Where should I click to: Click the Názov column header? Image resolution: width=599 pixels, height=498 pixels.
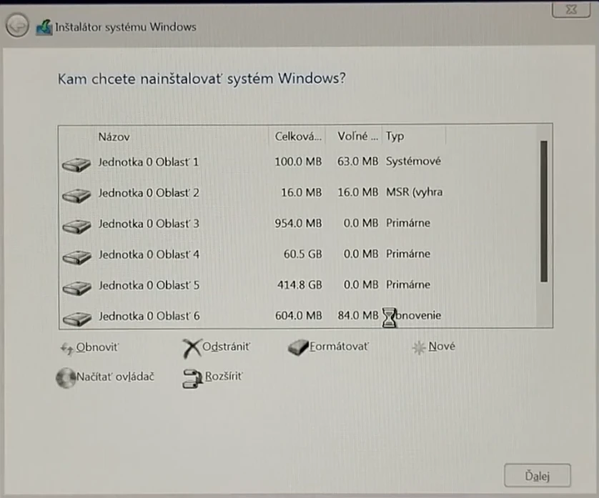(114, 136)
